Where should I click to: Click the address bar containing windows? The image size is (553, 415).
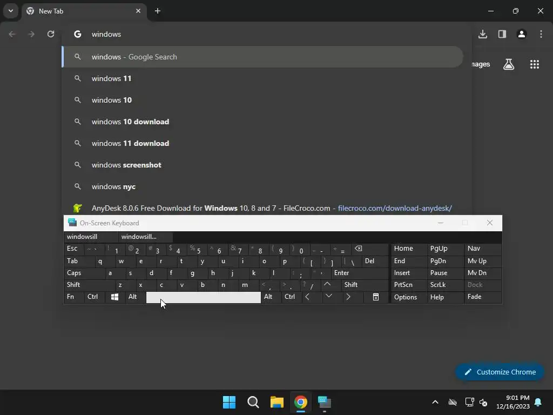267,34
